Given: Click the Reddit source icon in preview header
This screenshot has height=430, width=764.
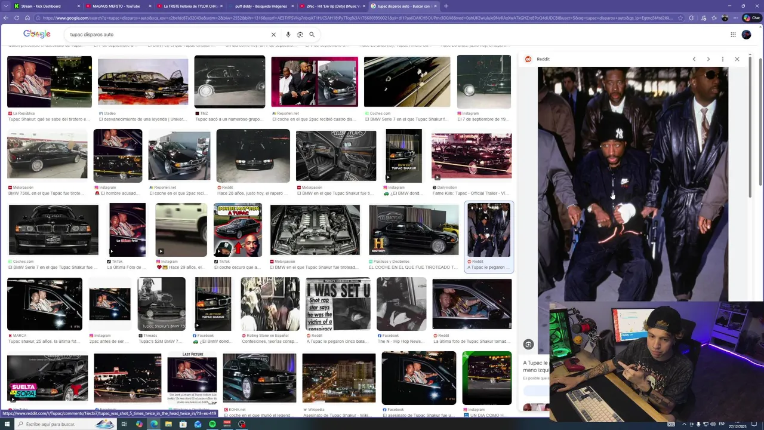Looking at the screenshot, I should pyautogui.click(x=528, y=59).
